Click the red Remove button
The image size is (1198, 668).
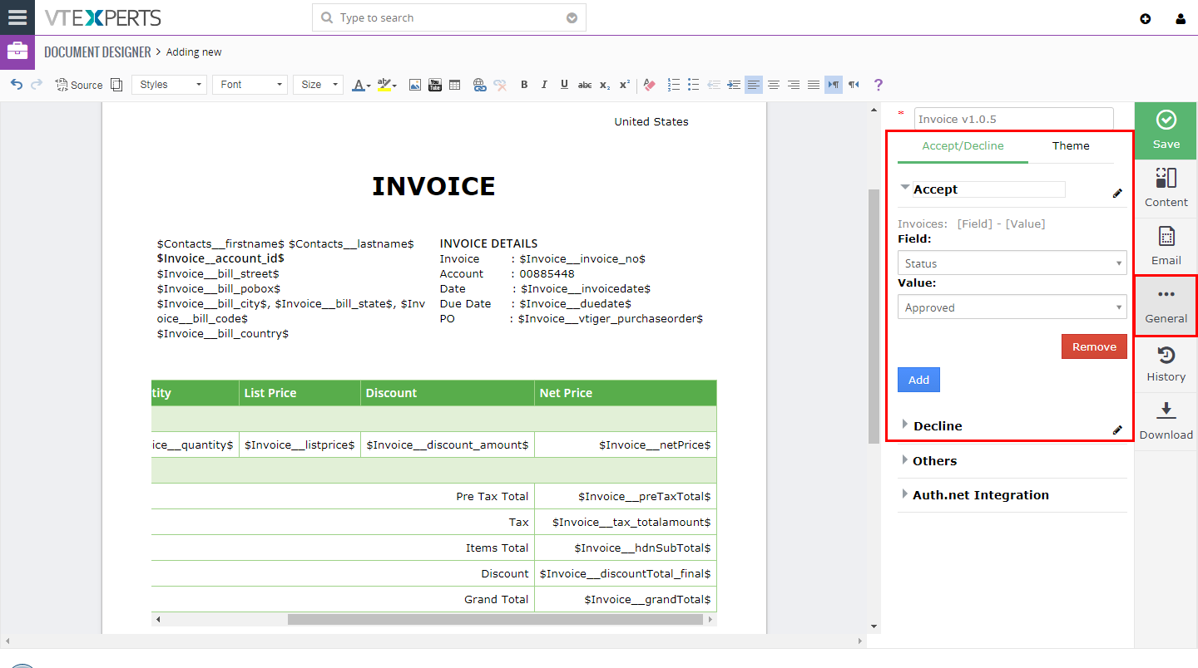(1094, 346)
